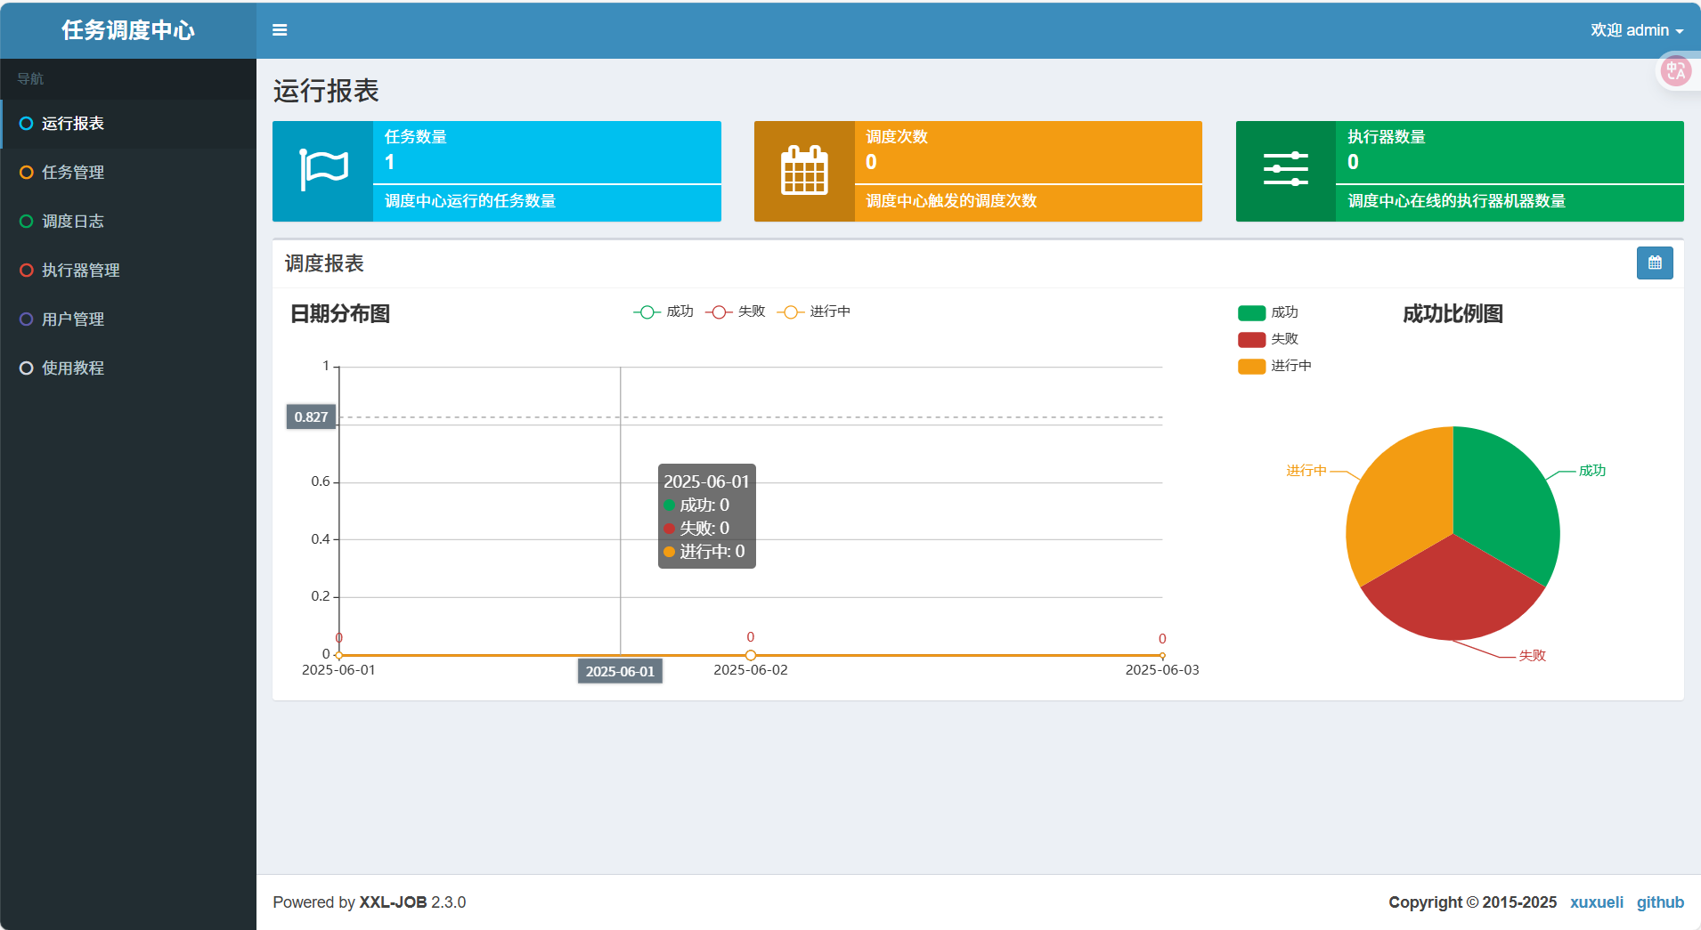This screenshot has height=930, width=1701.
Task: Click the 进行中 orange pie slice
Action: [x=1394, y=498]
